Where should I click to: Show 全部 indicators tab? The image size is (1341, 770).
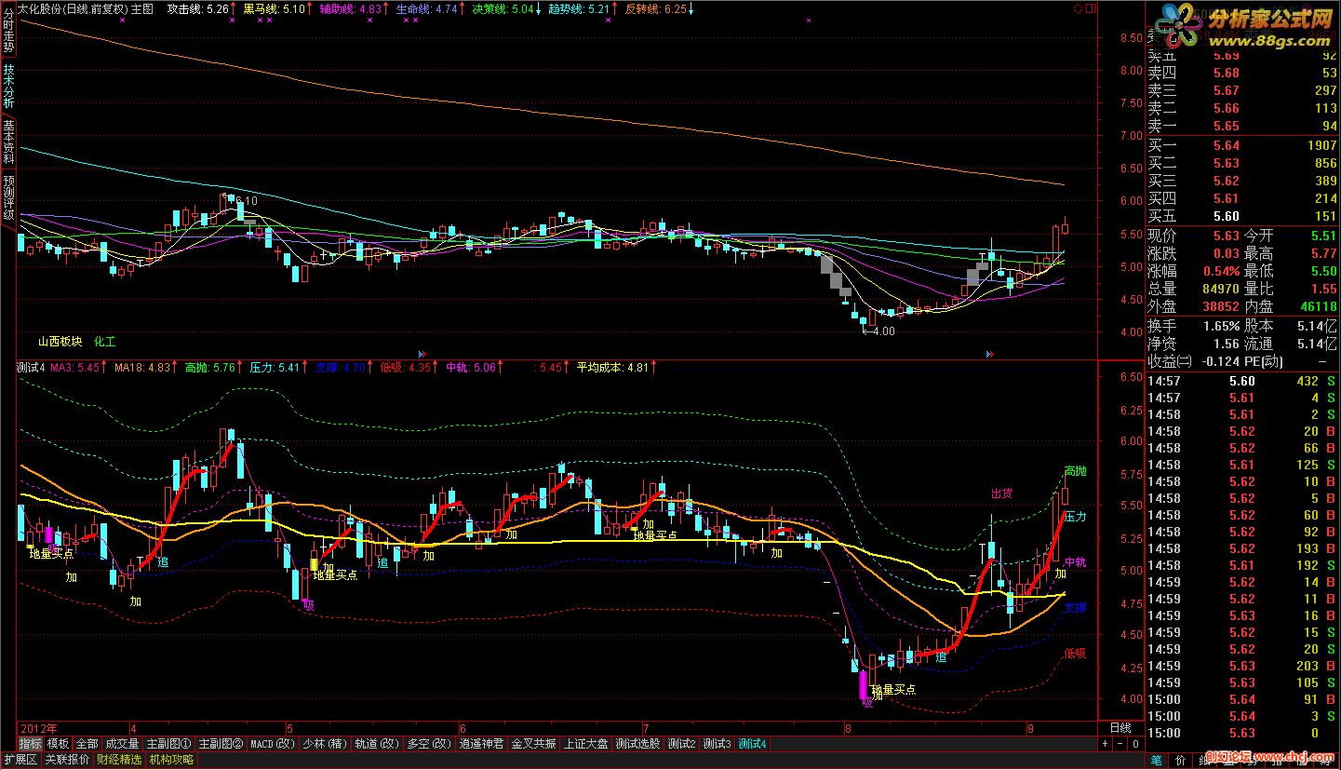(x=87, y=744)
